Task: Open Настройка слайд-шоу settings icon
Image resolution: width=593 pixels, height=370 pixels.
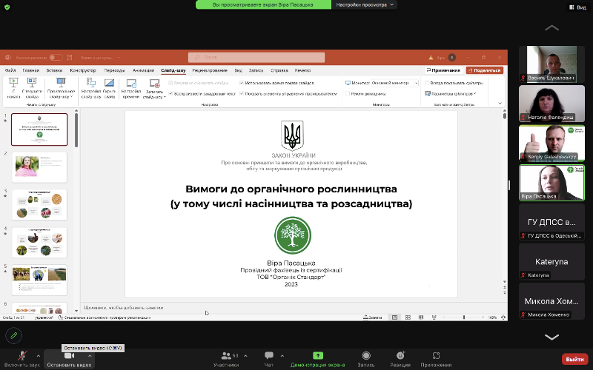Action: pos(91,82)
